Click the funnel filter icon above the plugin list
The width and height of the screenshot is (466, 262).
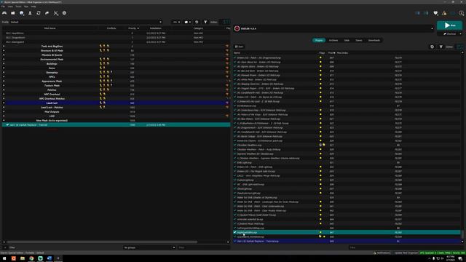(441, 47)
